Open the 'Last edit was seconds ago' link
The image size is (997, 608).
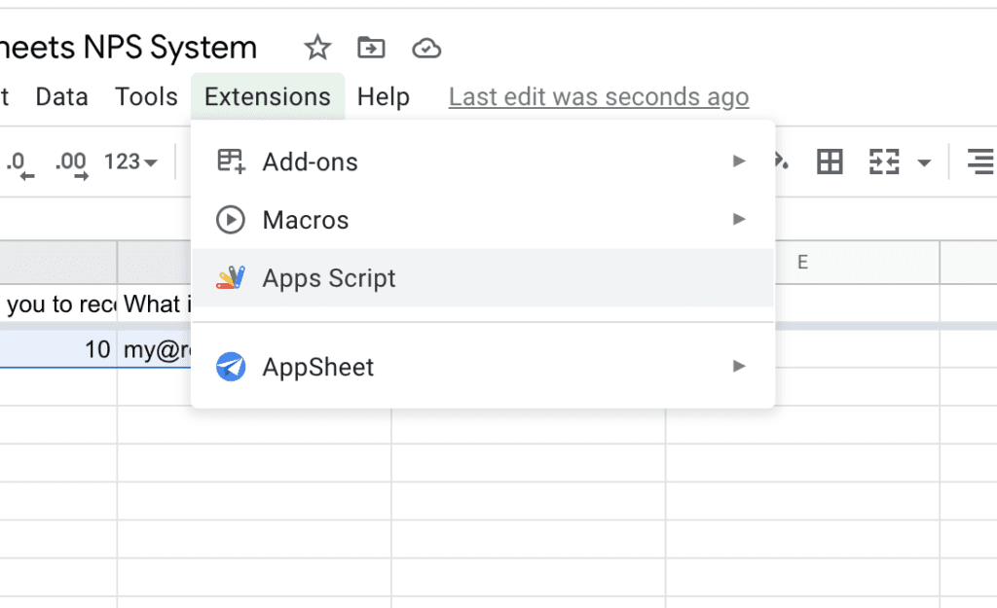[599, 97]
